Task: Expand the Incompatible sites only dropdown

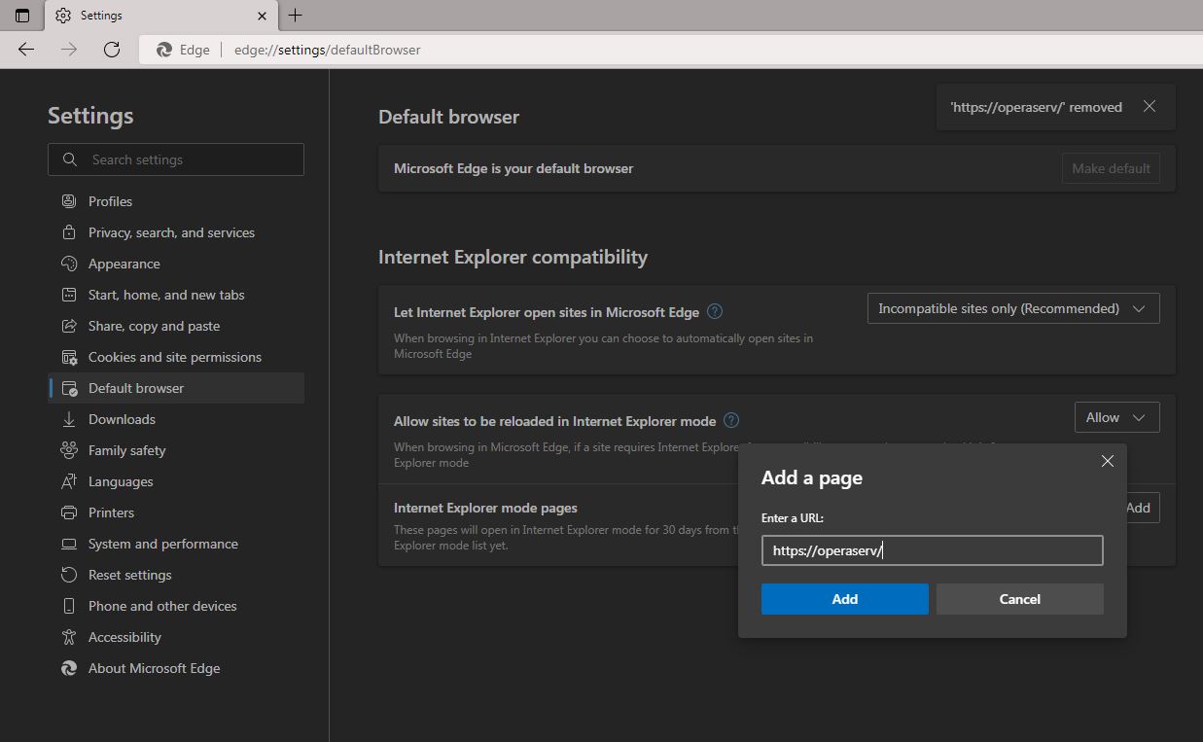Action: pos(1013,308)
